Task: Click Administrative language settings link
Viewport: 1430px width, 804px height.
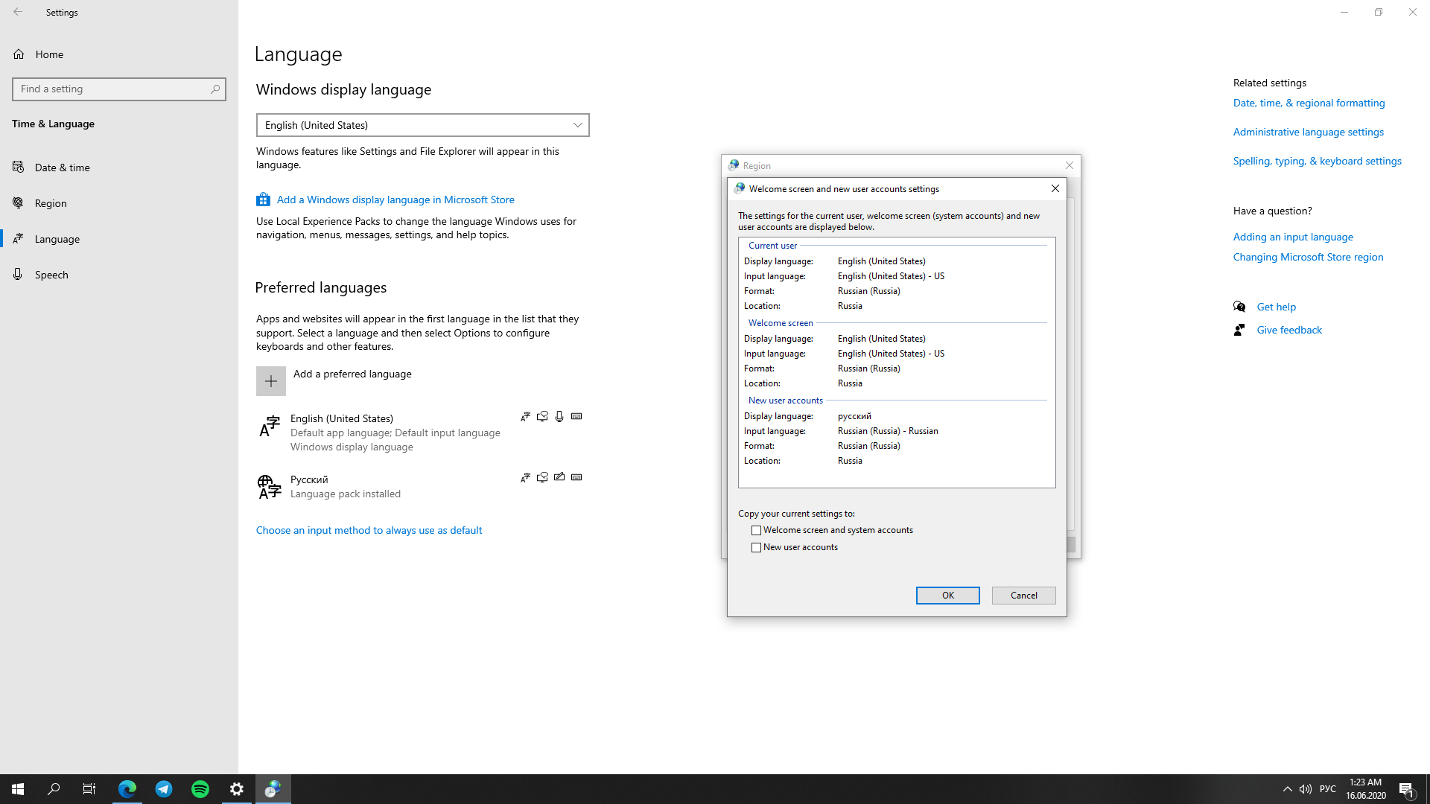Action: click(x=1309, y=130)
